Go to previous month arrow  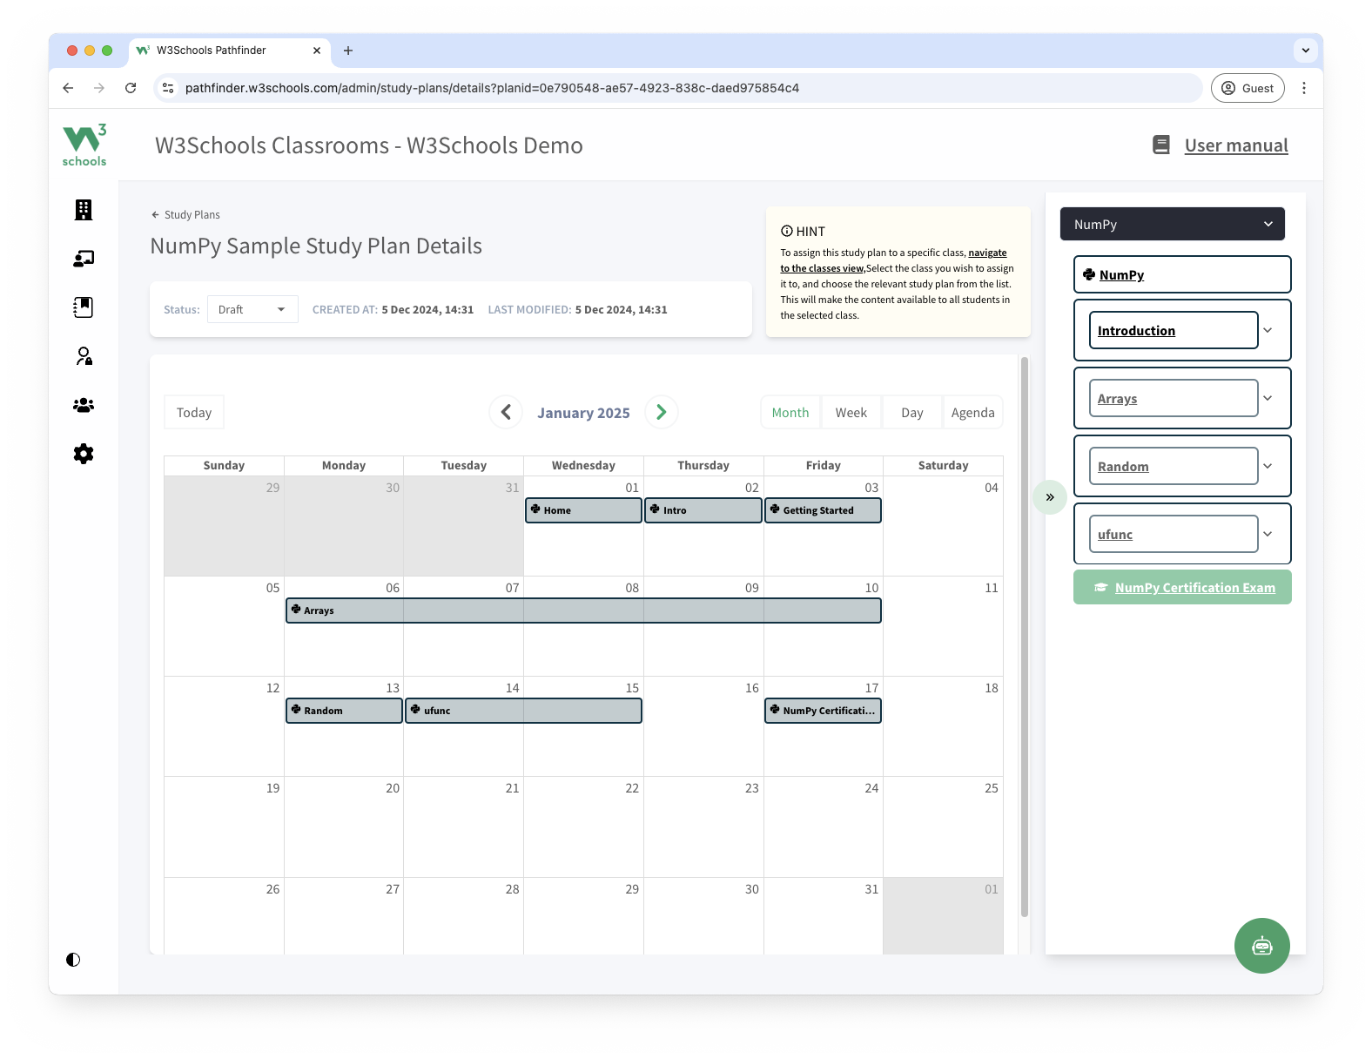(506, 412)
